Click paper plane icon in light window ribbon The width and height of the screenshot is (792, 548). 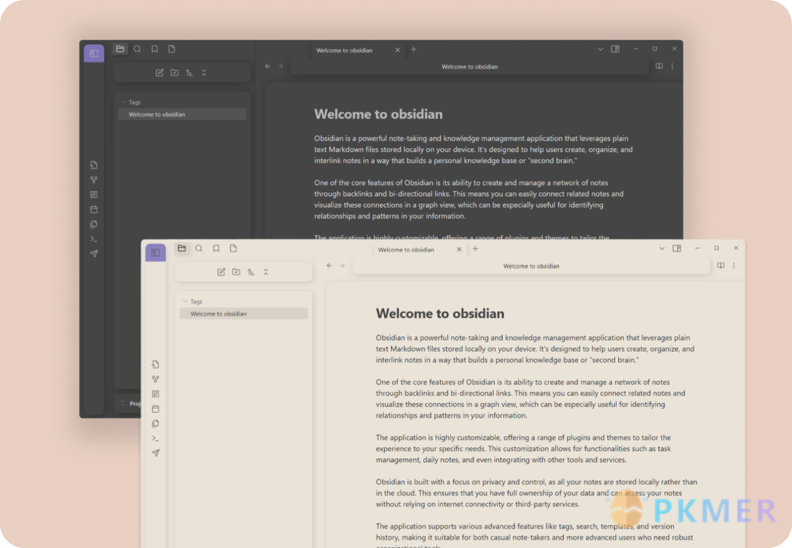click(x=156, y=453)
